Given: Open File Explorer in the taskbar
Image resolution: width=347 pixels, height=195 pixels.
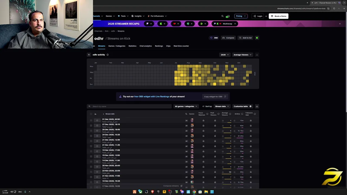Looking at the screenshot, I should point(206,192).
